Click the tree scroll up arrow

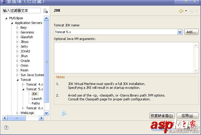pos(47,18)
